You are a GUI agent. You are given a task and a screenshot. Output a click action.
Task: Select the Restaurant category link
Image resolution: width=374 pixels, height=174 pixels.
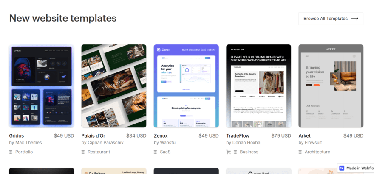pyautogui.click(x=99, y=152)
